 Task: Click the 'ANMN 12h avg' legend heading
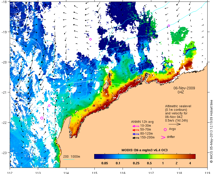pos(142,122)
